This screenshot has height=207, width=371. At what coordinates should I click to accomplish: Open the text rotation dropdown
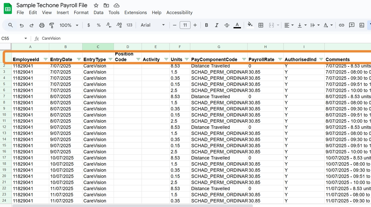tap(328, 25)
